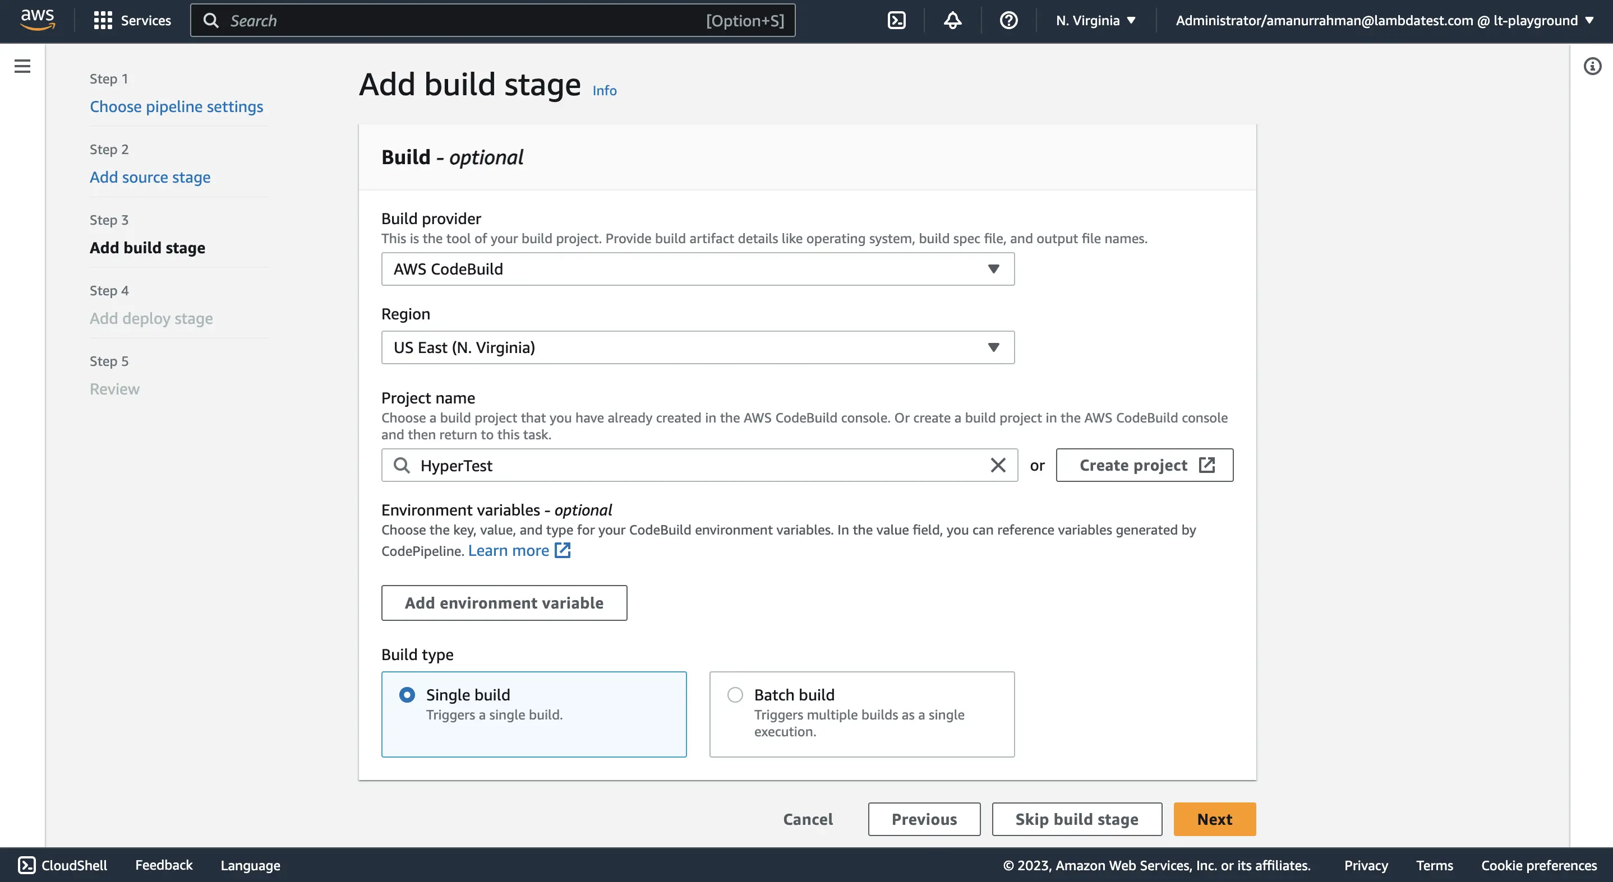Screen dimensions: 1613x882
Task: Expand the left hamburger navigation menu
Action: pos(22,66)
